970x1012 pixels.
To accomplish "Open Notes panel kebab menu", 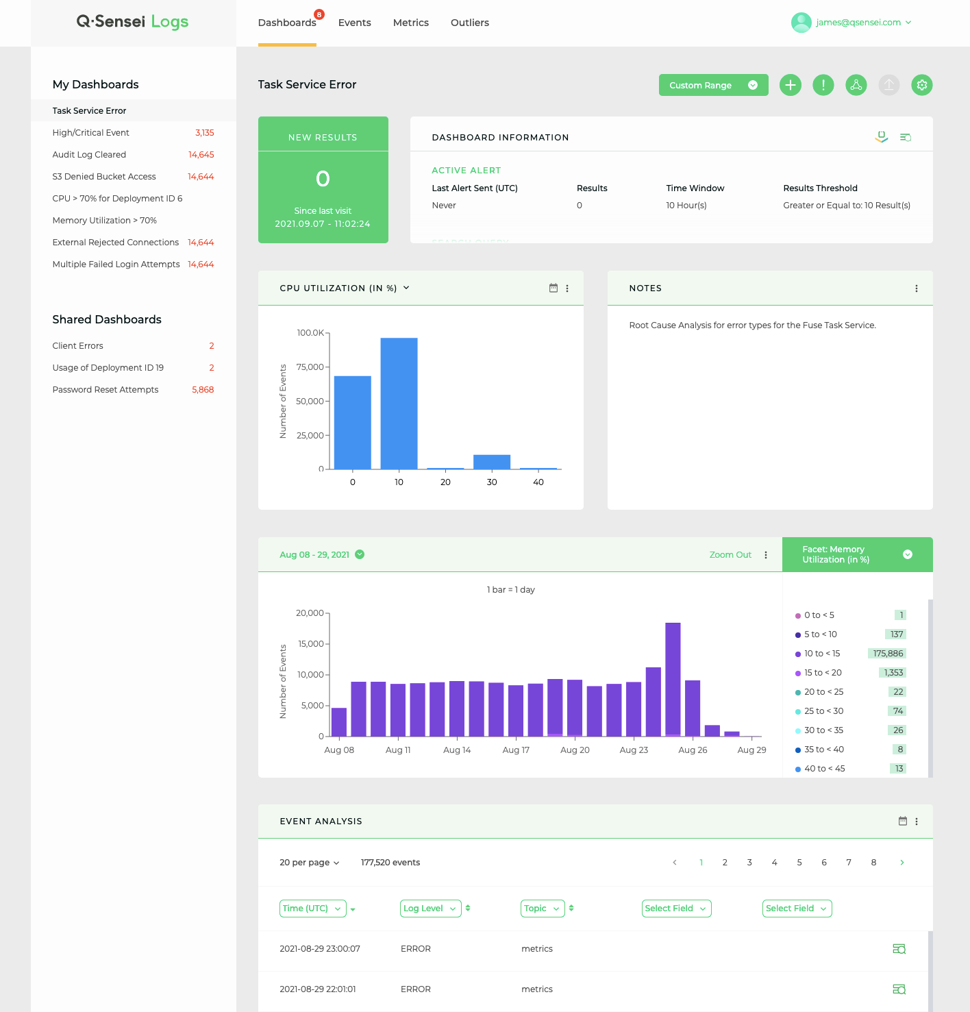I will pos(917,288).
